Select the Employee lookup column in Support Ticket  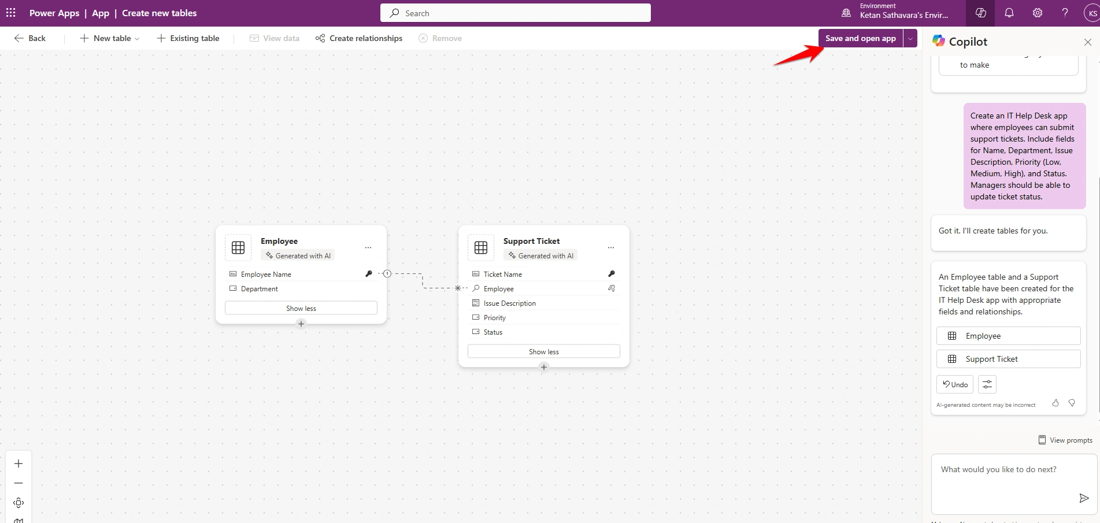(544, 288)
